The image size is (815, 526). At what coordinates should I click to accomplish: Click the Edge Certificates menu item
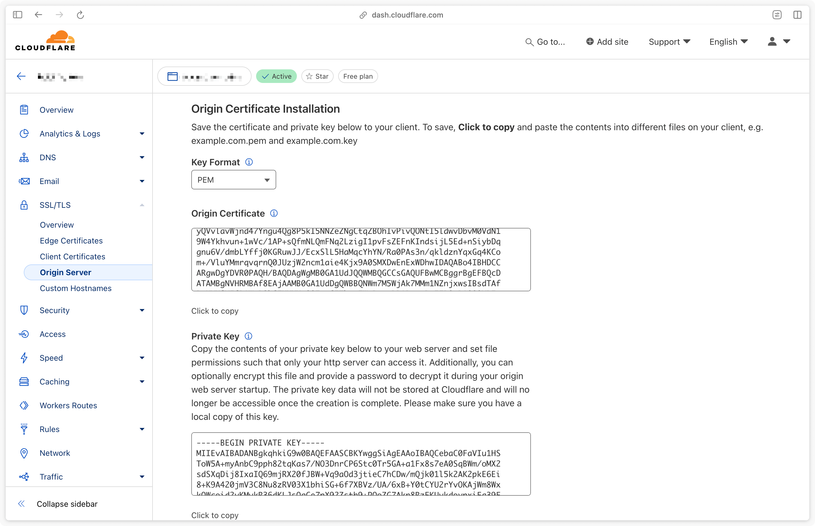click(x=71, y=241)
